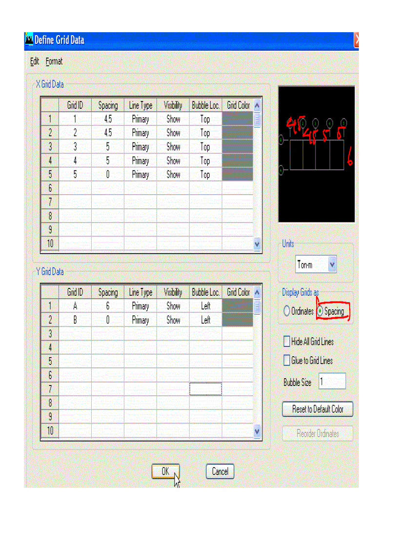
Task: Cancel the Define Grid Data dialog
Action: point(220,471)
